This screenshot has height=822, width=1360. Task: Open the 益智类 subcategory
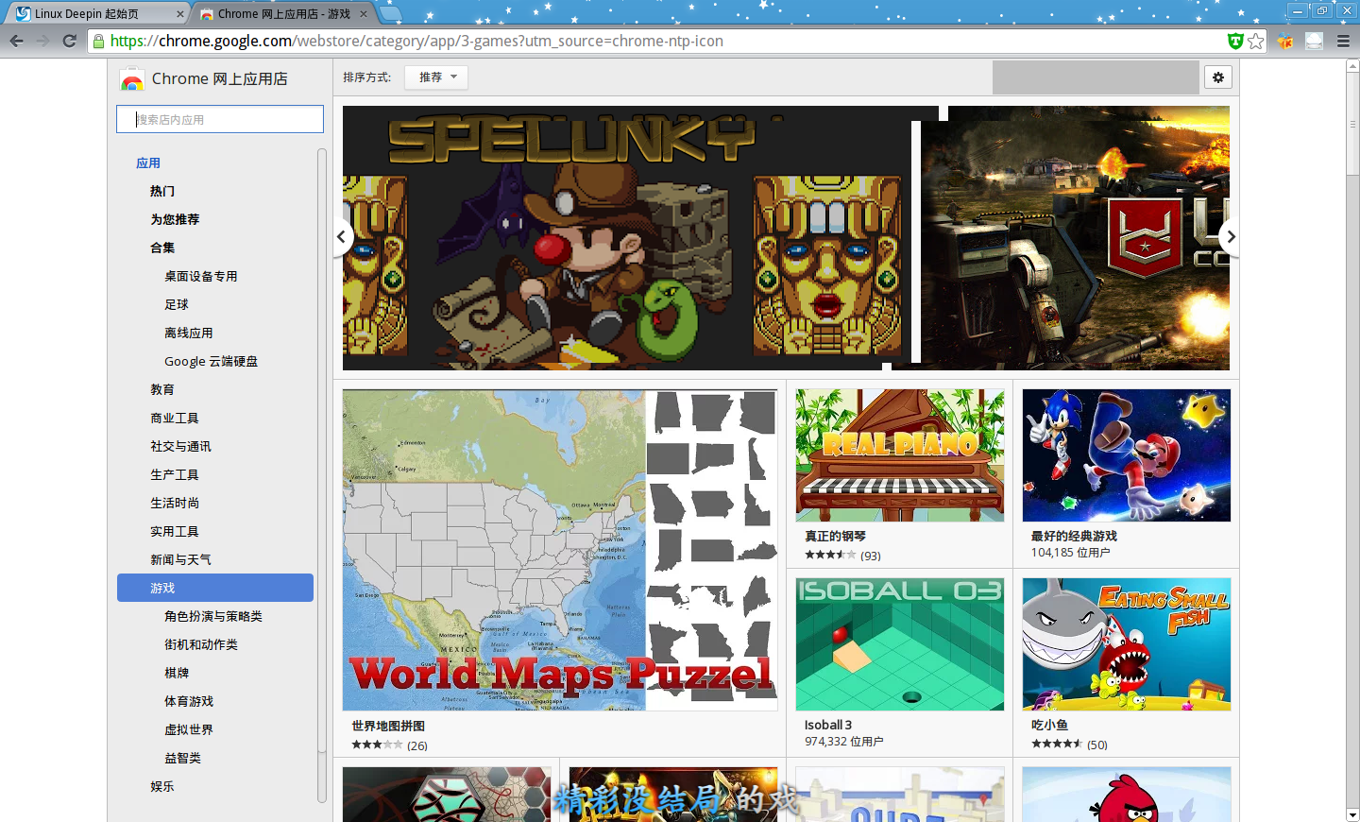[x=182, y=758]
